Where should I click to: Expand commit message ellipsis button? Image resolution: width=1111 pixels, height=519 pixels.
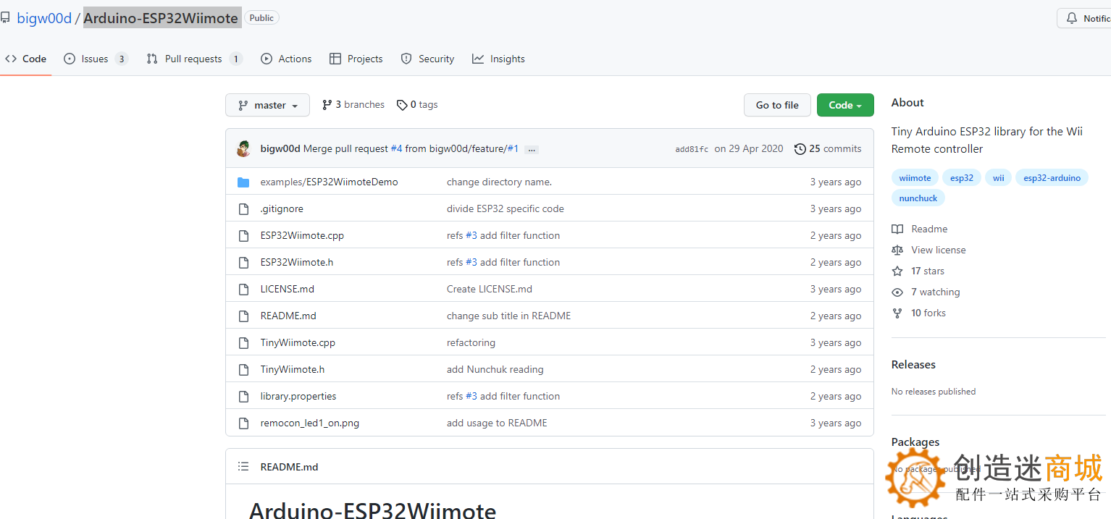pyautogui.click(x=532, y=150)
